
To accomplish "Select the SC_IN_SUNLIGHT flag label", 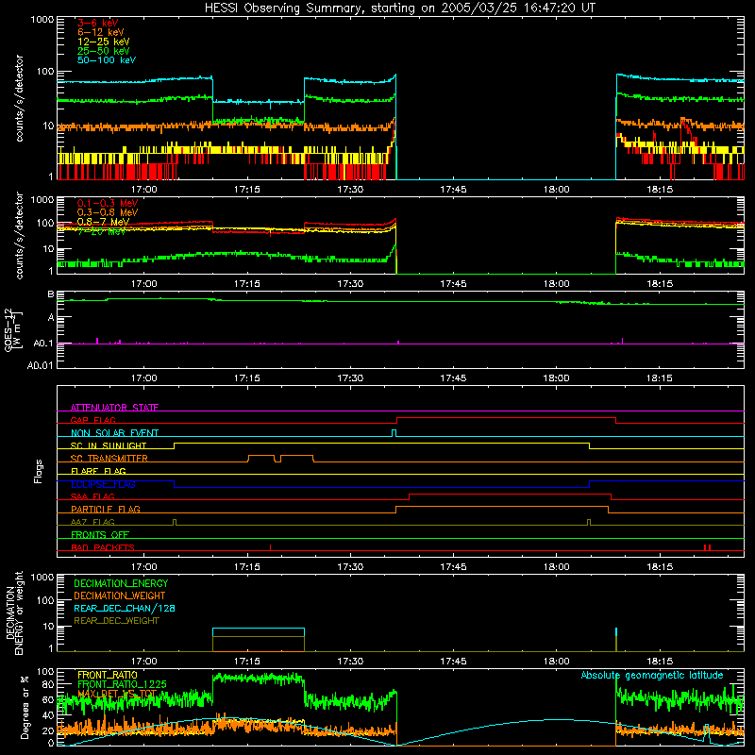I will (109, 445).
